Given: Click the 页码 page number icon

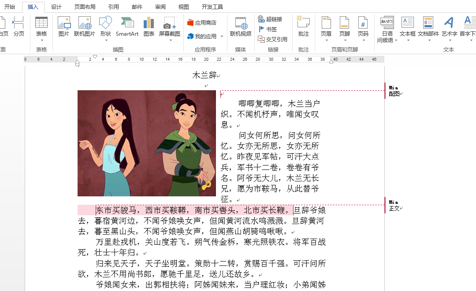Looking at the screenshot, I should pos(363,22).
